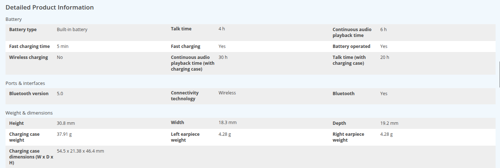Select the Bluetooth version 5.0 value
Screen dimensions: 500x168
point(60,94)
